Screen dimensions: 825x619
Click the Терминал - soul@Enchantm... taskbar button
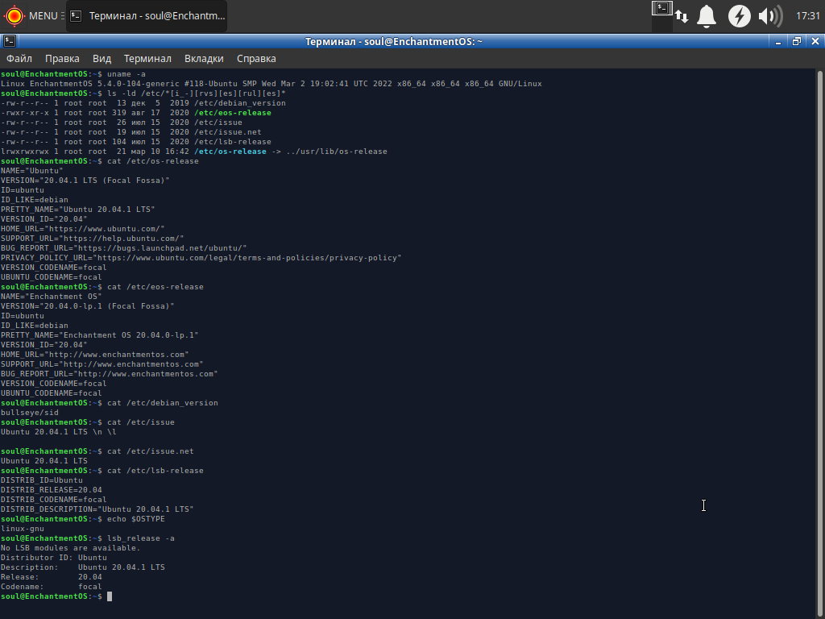click(147, 16)
